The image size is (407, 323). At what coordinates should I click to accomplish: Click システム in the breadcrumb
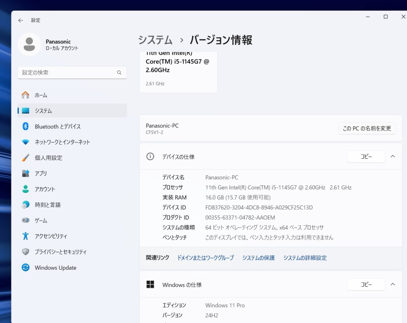155,40
